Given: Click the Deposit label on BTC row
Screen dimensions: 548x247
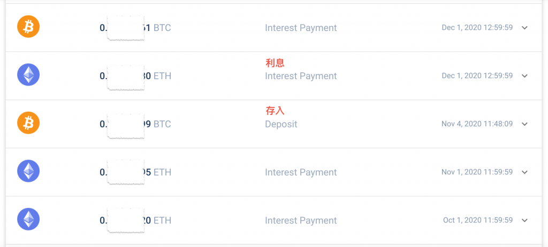Looking at the screenshot, I should coord(281,124).
